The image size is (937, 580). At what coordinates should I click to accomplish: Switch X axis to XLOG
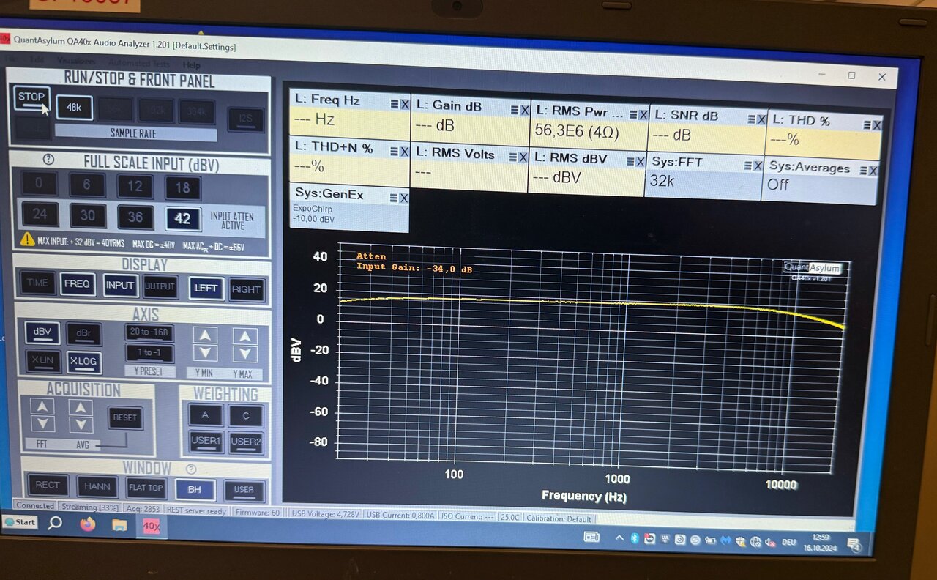point(84,362)
